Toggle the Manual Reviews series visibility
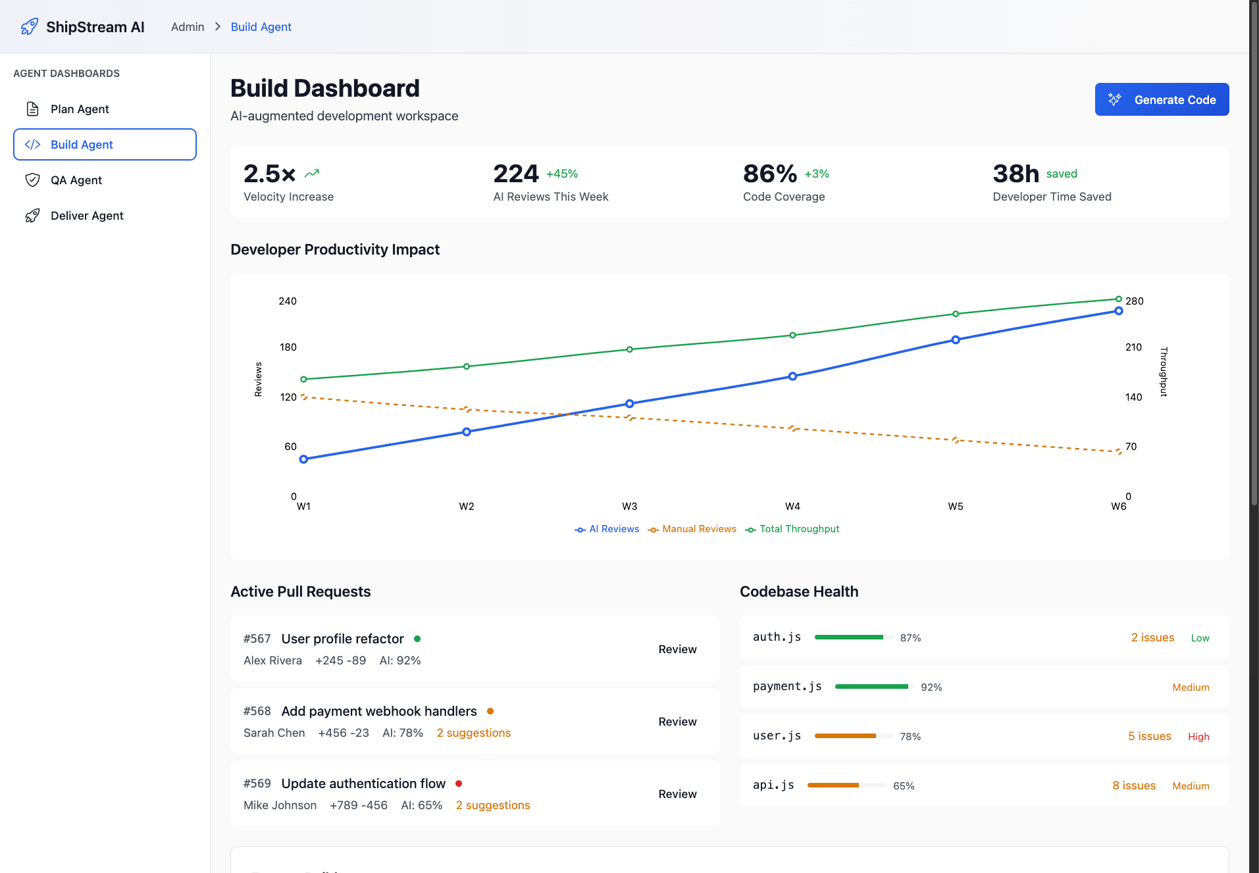 [692, 529]
